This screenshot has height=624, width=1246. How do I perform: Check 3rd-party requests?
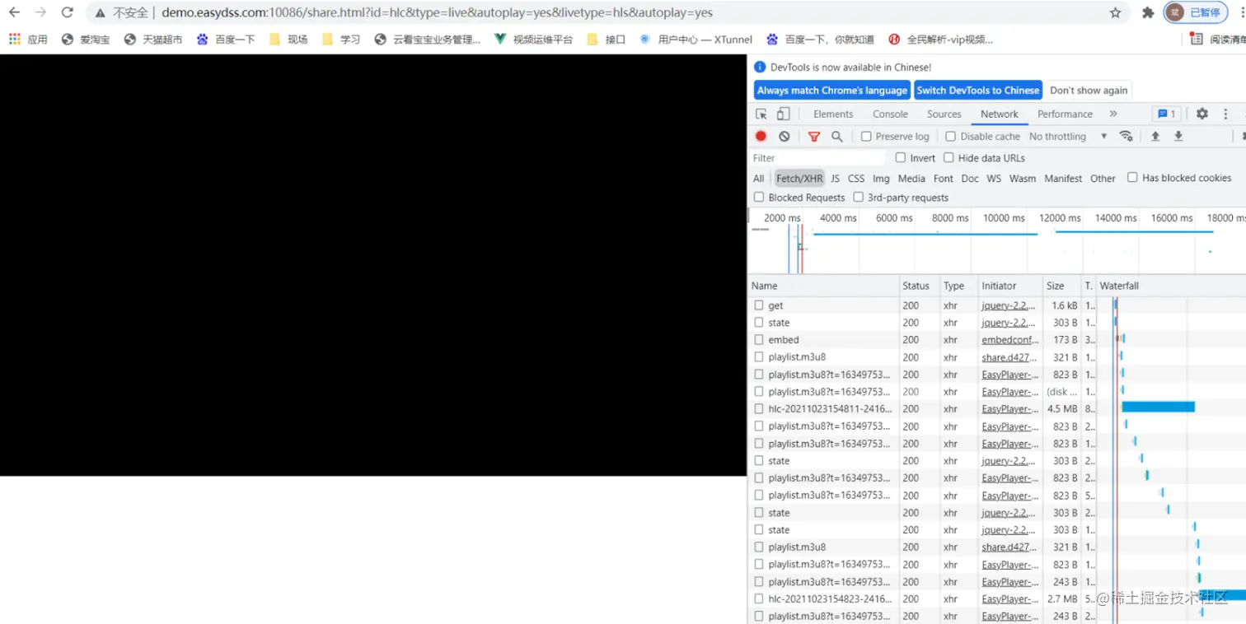[x=858, y=197]
